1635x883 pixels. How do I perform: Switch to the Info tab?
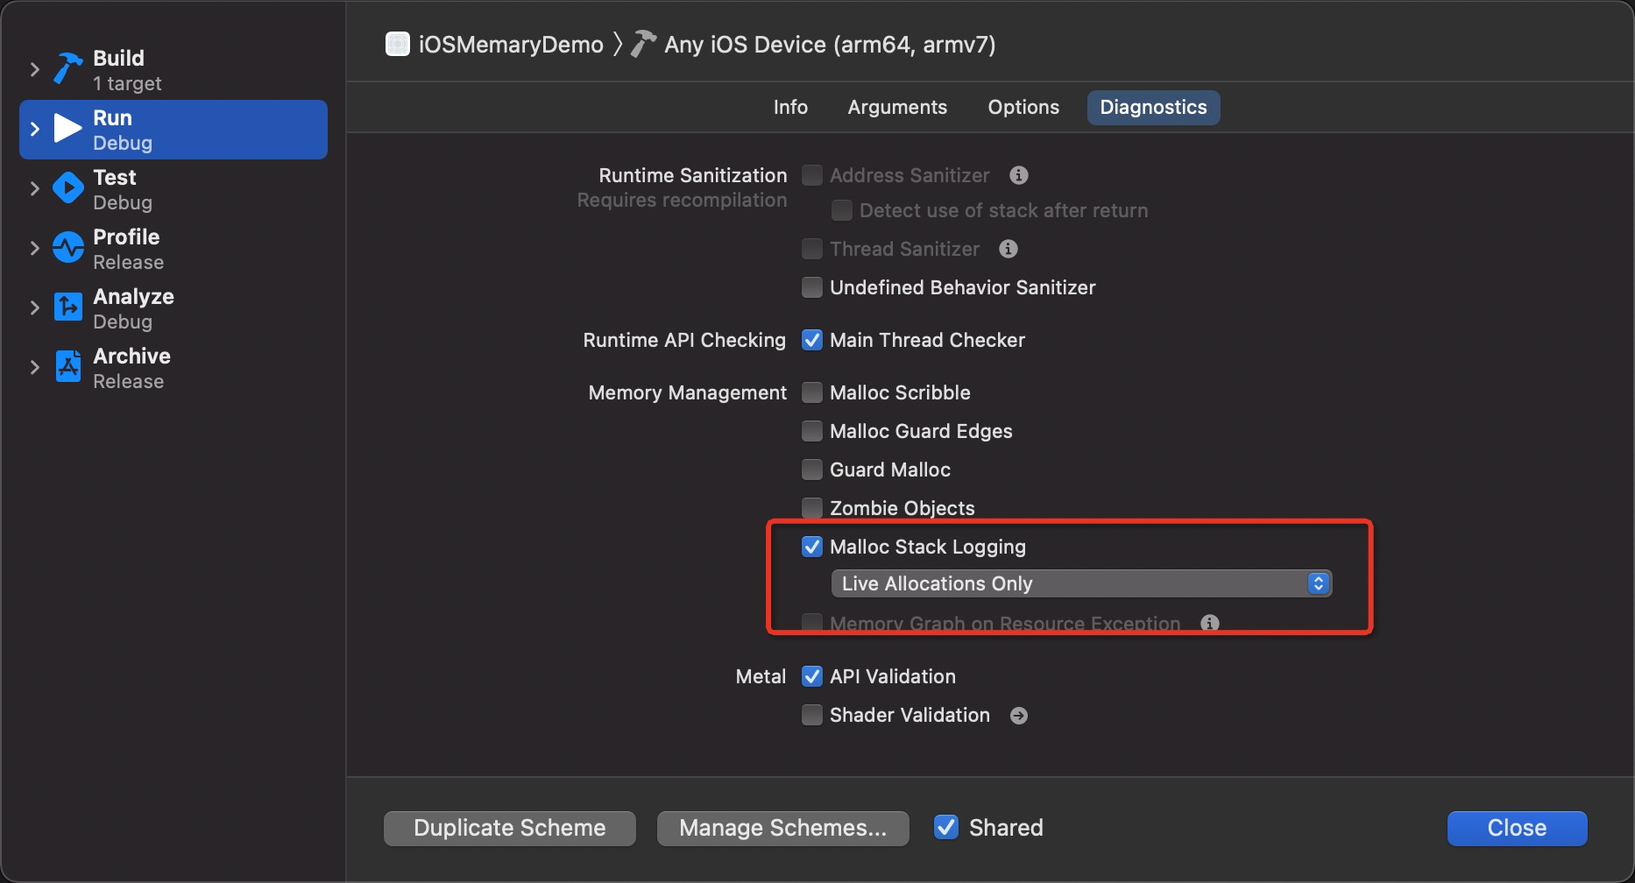click(790, 107)
